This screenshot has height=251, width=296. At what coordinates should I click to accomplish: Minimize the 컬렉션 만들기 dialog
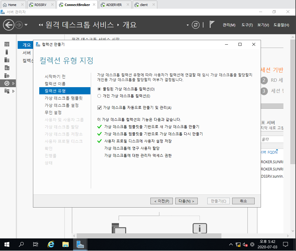pyautogui.click(x=226, y=44)
